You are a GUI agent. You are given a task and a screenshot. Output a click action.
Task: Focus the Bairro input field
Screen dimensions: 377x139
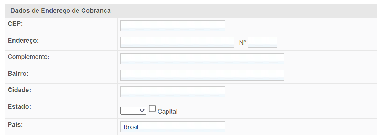pos(202,75)
